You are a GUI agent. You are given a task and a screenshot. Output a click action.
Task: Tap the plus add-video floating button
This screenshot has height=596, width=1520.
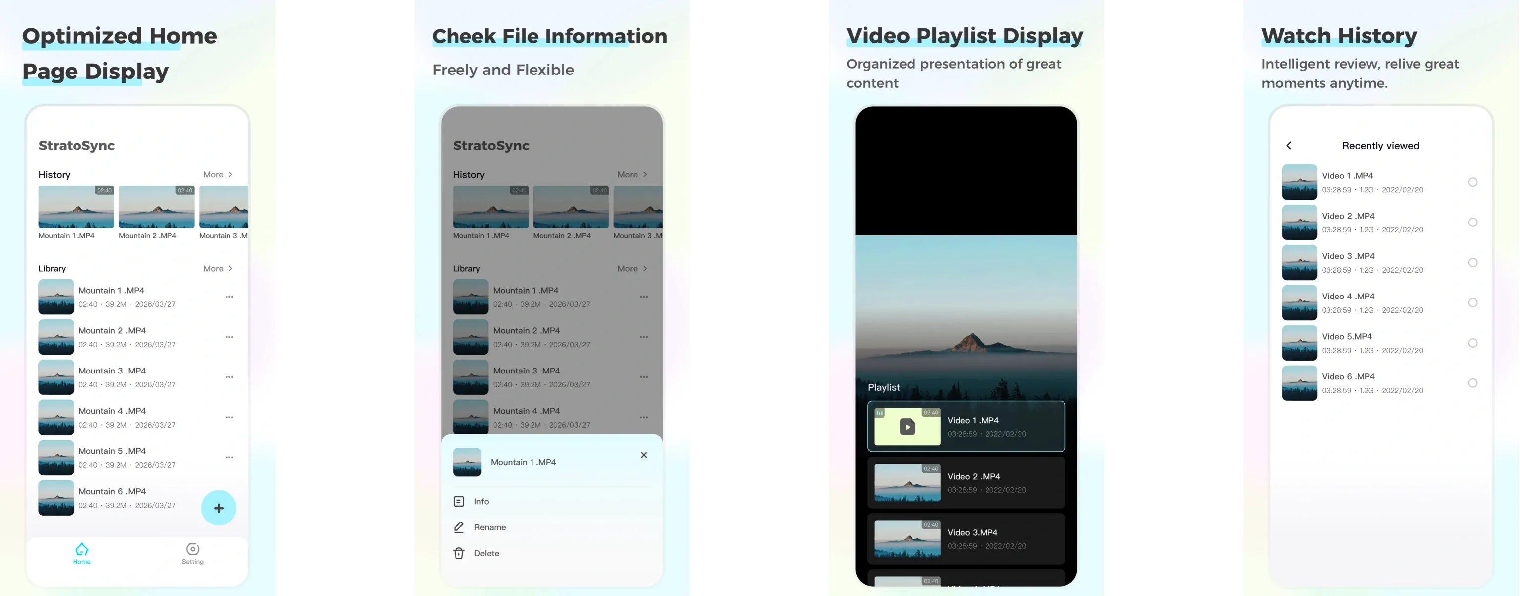click(x=219, y=508)
